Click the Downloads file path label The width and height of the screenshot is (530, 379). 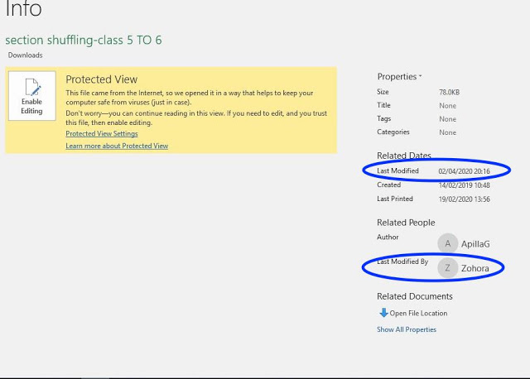(x=26, y=55)
